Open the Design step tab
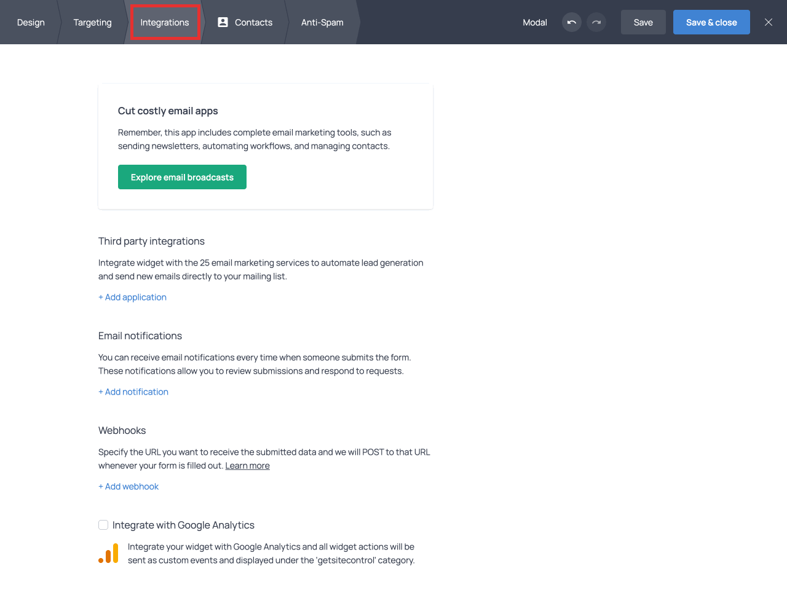 click(31, 22)
